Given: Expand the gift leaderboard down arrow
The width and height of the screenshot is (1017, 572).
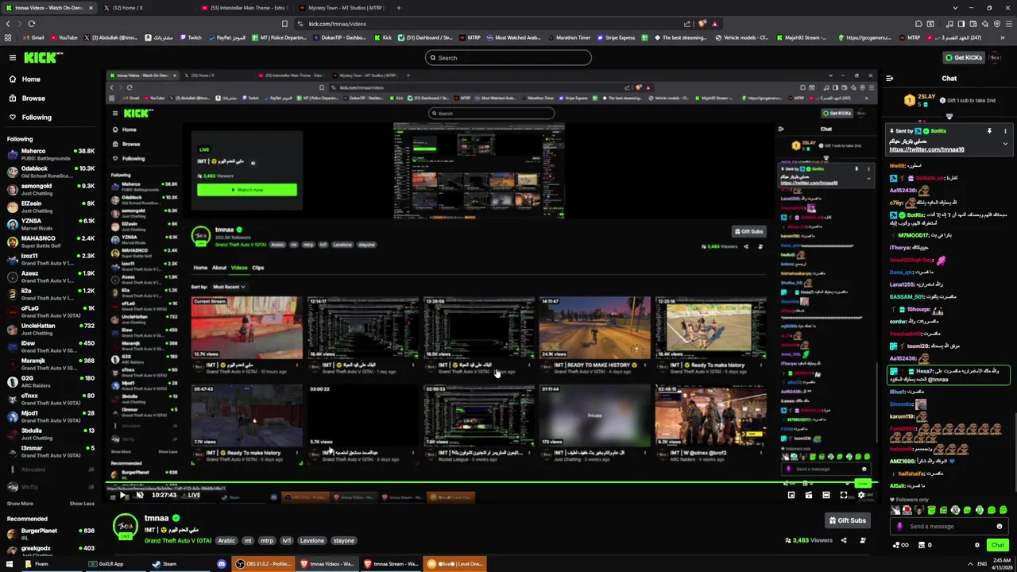Looking at the screenshot, I should [949, 116].
